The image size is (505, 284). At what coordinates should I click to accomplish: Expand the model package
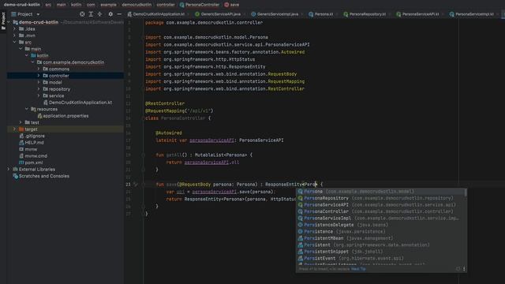click(x=39, y=82)
